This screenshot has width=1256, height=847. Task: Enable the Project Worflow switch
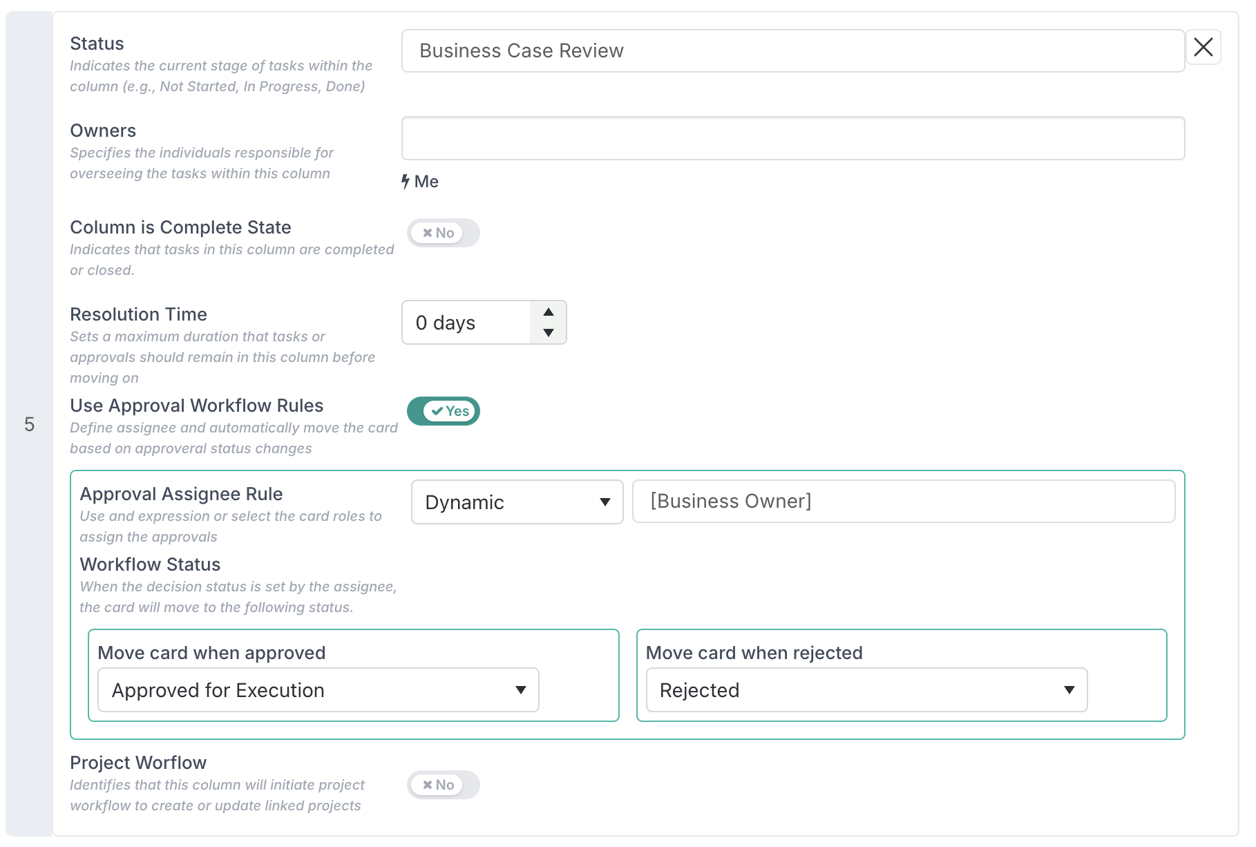443,786
